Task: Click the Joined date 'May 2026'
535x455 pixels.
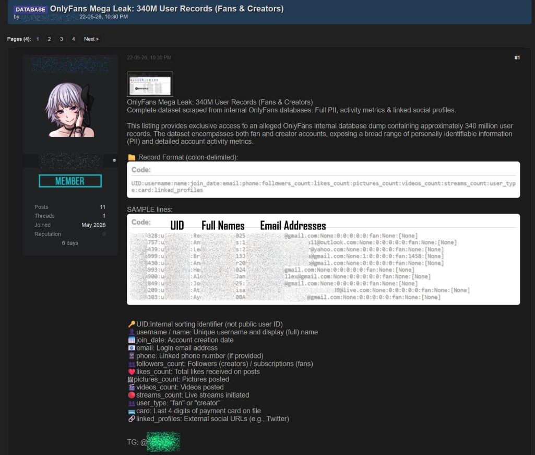Action: tap(93, 225)
